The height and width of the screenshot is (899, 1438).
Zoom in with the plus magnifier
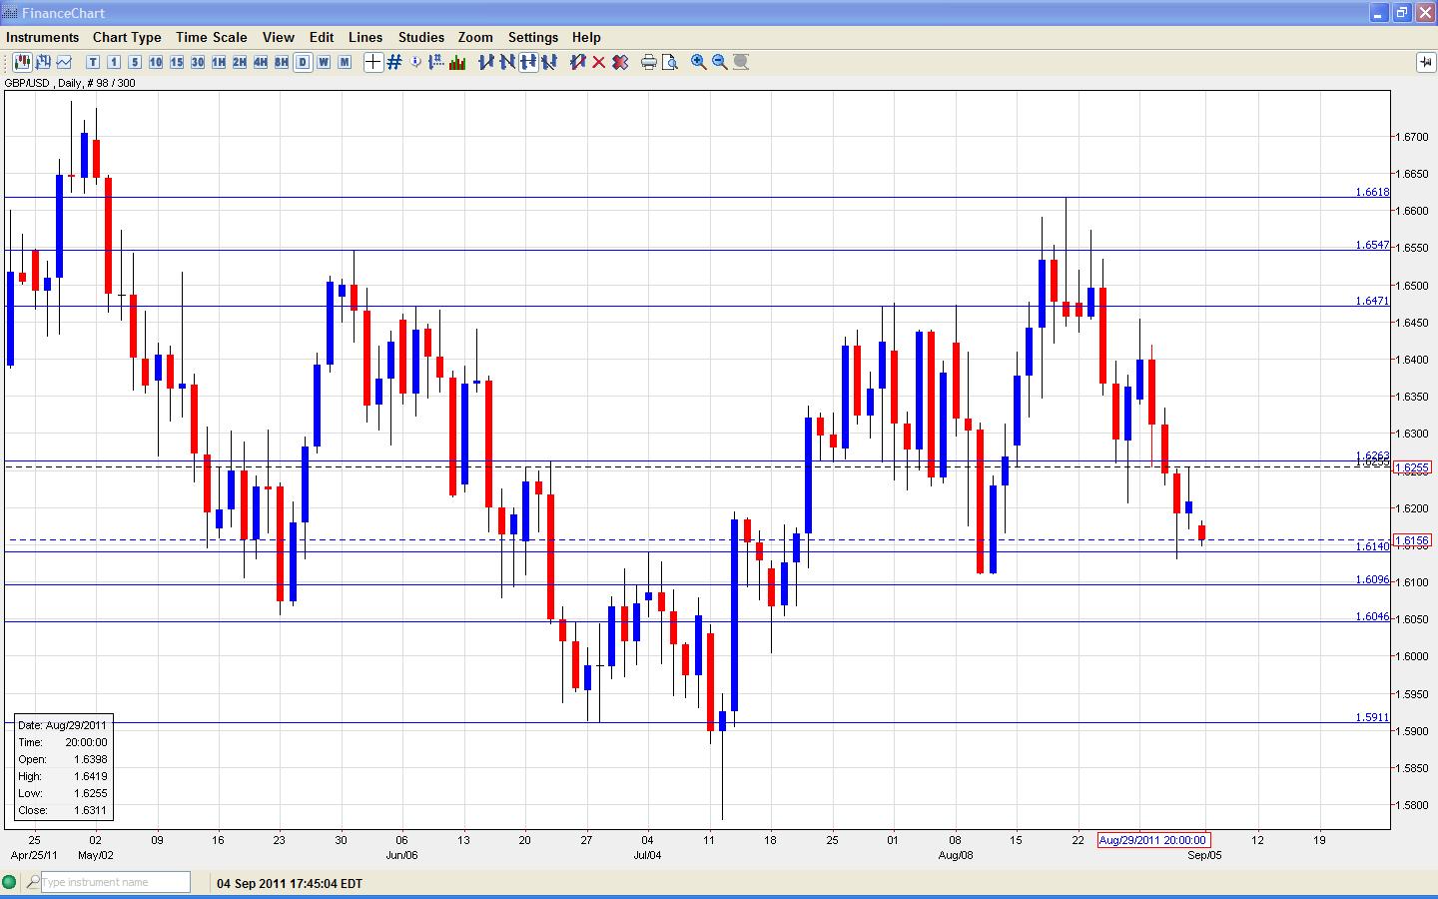(699, 62)
